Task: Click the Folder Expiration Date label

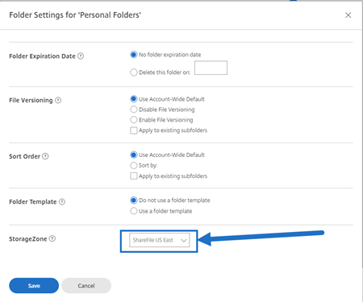Action: (42, 56)
